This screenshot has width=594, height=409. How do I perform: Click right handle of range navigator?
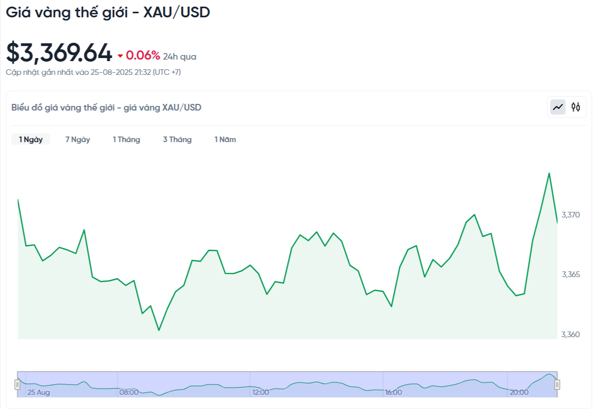[x=557, y=385]
